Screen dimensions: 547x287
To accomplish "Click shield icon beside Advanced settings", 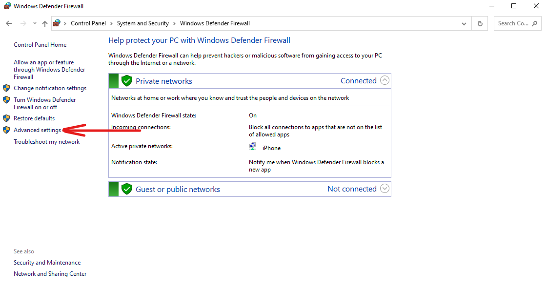I will coord(6,130).
